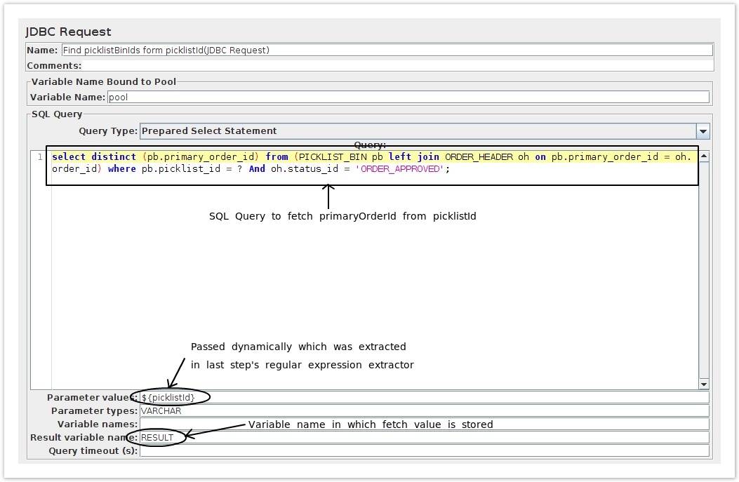Click the Parameter values field
Image resolution: width=739 pixels, height=482 pixels.
point(424,397)
